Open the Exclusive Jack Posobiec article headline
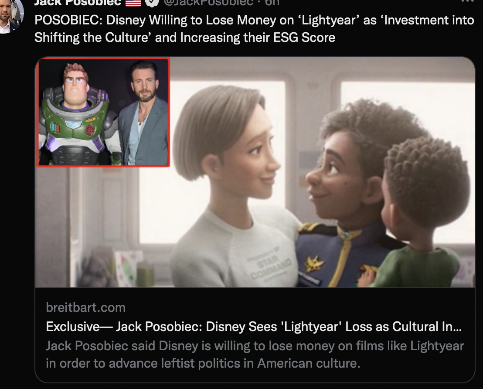Screen dimensions: 483x389 pos(254,327)
